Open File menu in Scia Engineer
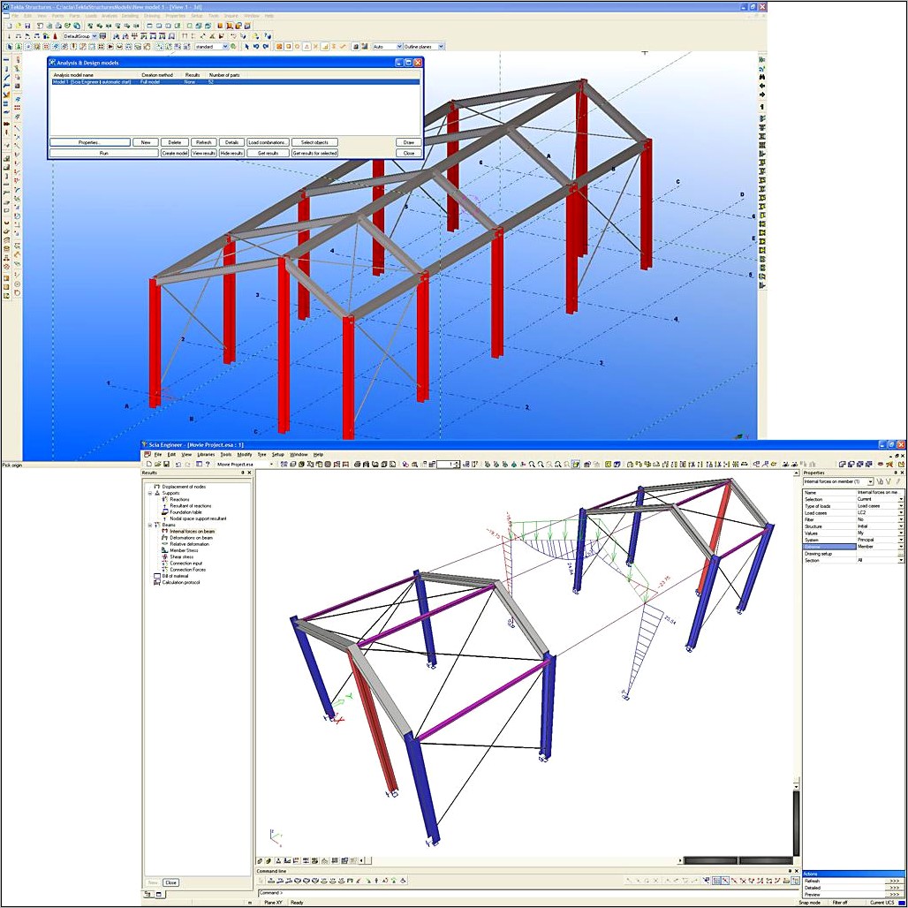 coord(157,455)
